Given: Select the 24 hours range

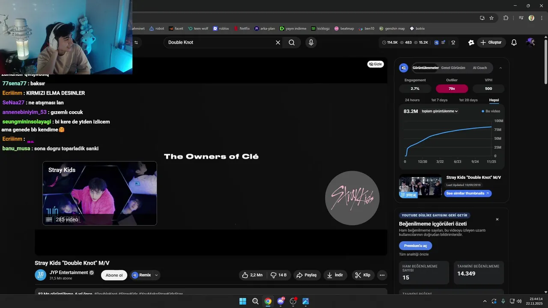Looking at the screenshot, I should pyautogui.click(x=412, y=100).
